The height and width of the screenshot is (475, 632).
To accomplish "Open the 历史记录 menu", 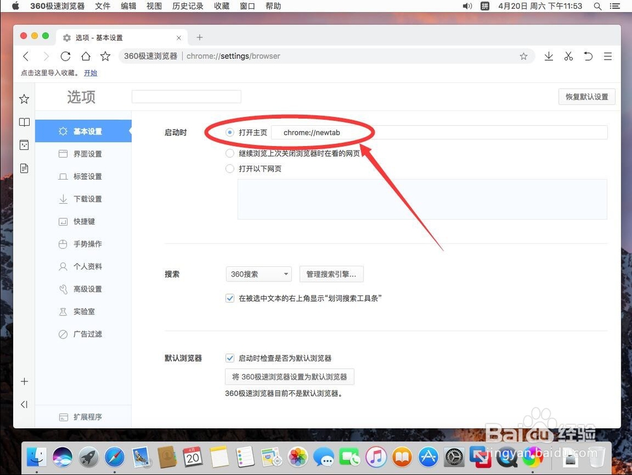I will [x=188, y=6].
